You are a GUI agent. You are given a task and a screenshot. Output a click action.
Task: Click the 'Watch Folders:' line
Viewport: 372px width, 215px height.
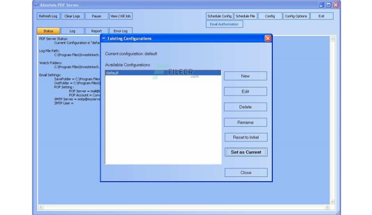(51, 63)
